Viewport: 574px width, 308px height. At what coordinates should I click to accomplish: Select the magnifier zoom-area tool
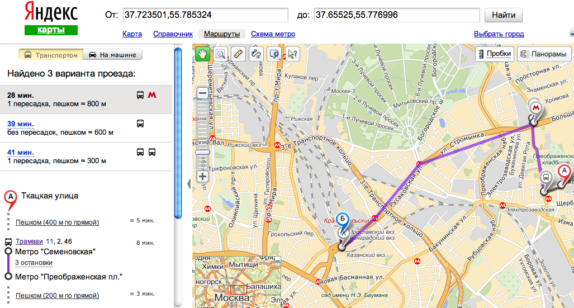220,54
